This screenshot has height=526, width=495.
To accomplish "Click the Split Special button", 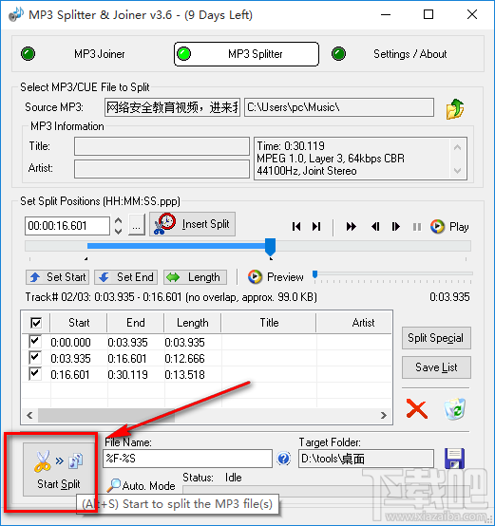I will tap(436, 338).
